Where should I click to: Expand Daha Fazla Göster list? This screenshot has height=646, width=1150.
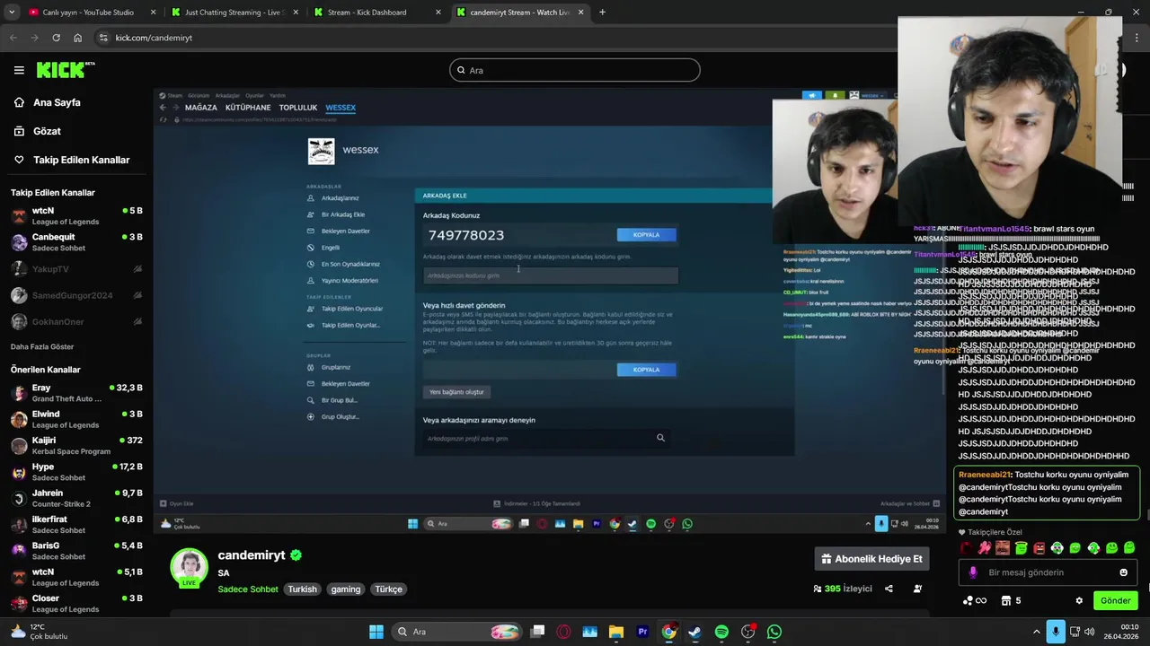coord(42,346)
